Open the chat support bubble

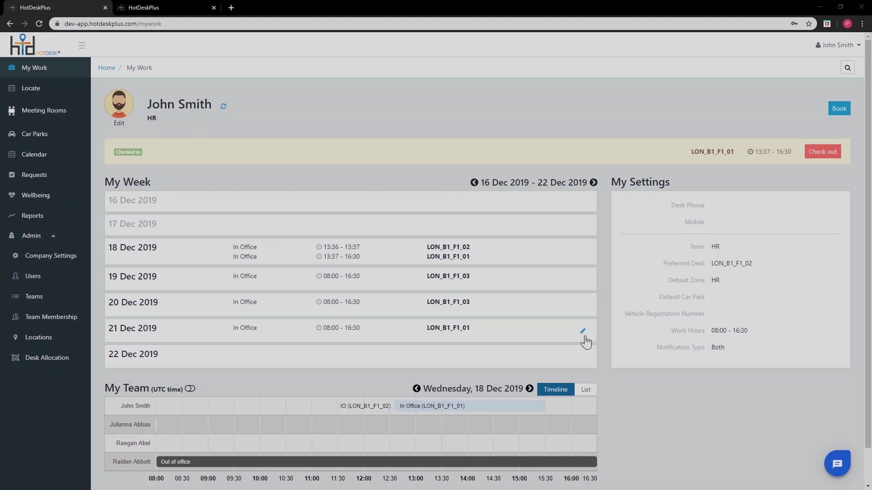(x=837, y=463)
